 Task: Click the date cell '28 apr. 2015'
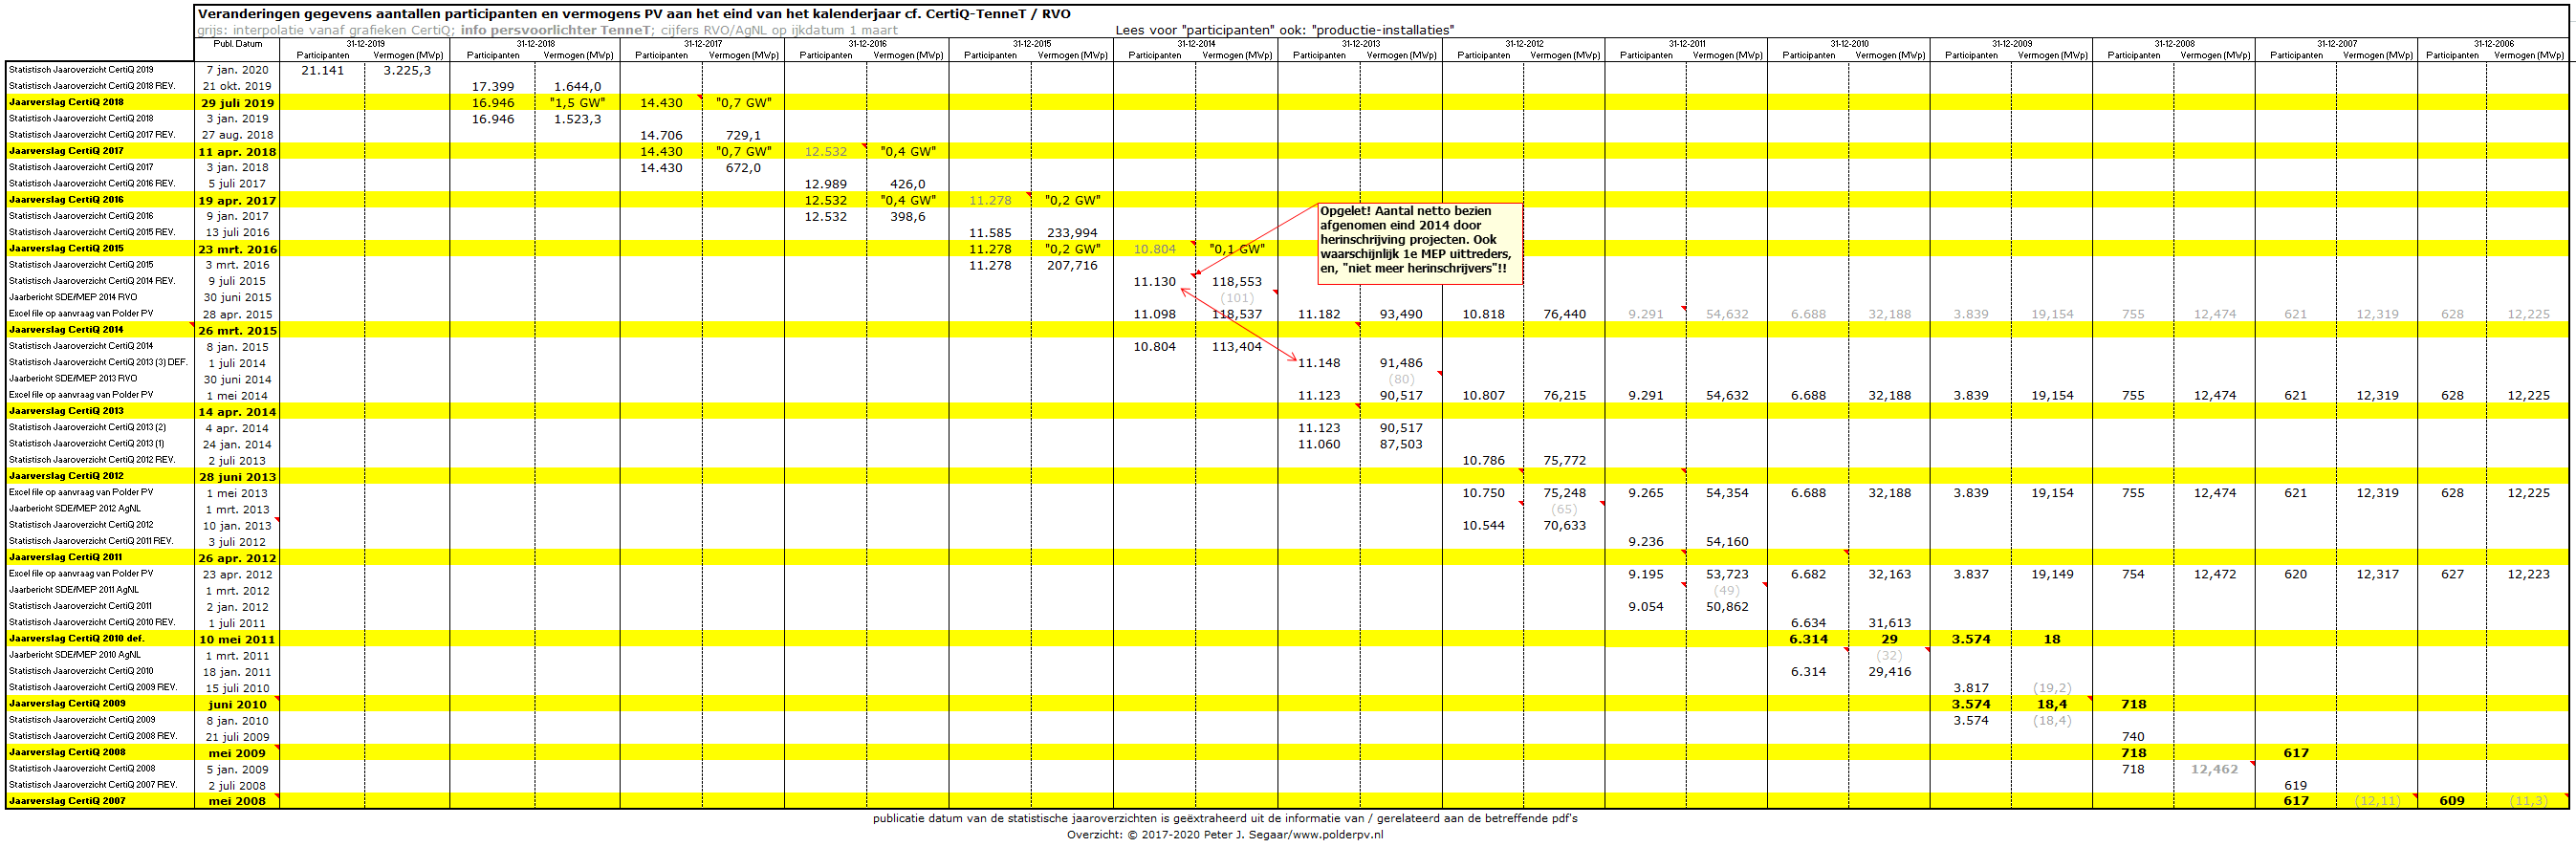(x=237, y=315)
